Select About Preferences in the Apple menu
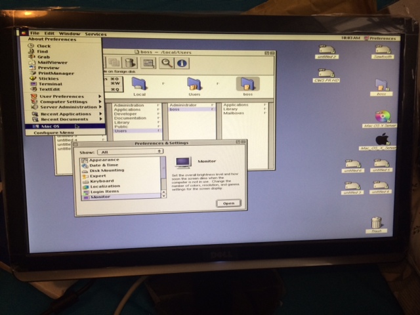This screenshot has width=420, height=315. click(x=52, y=39)
